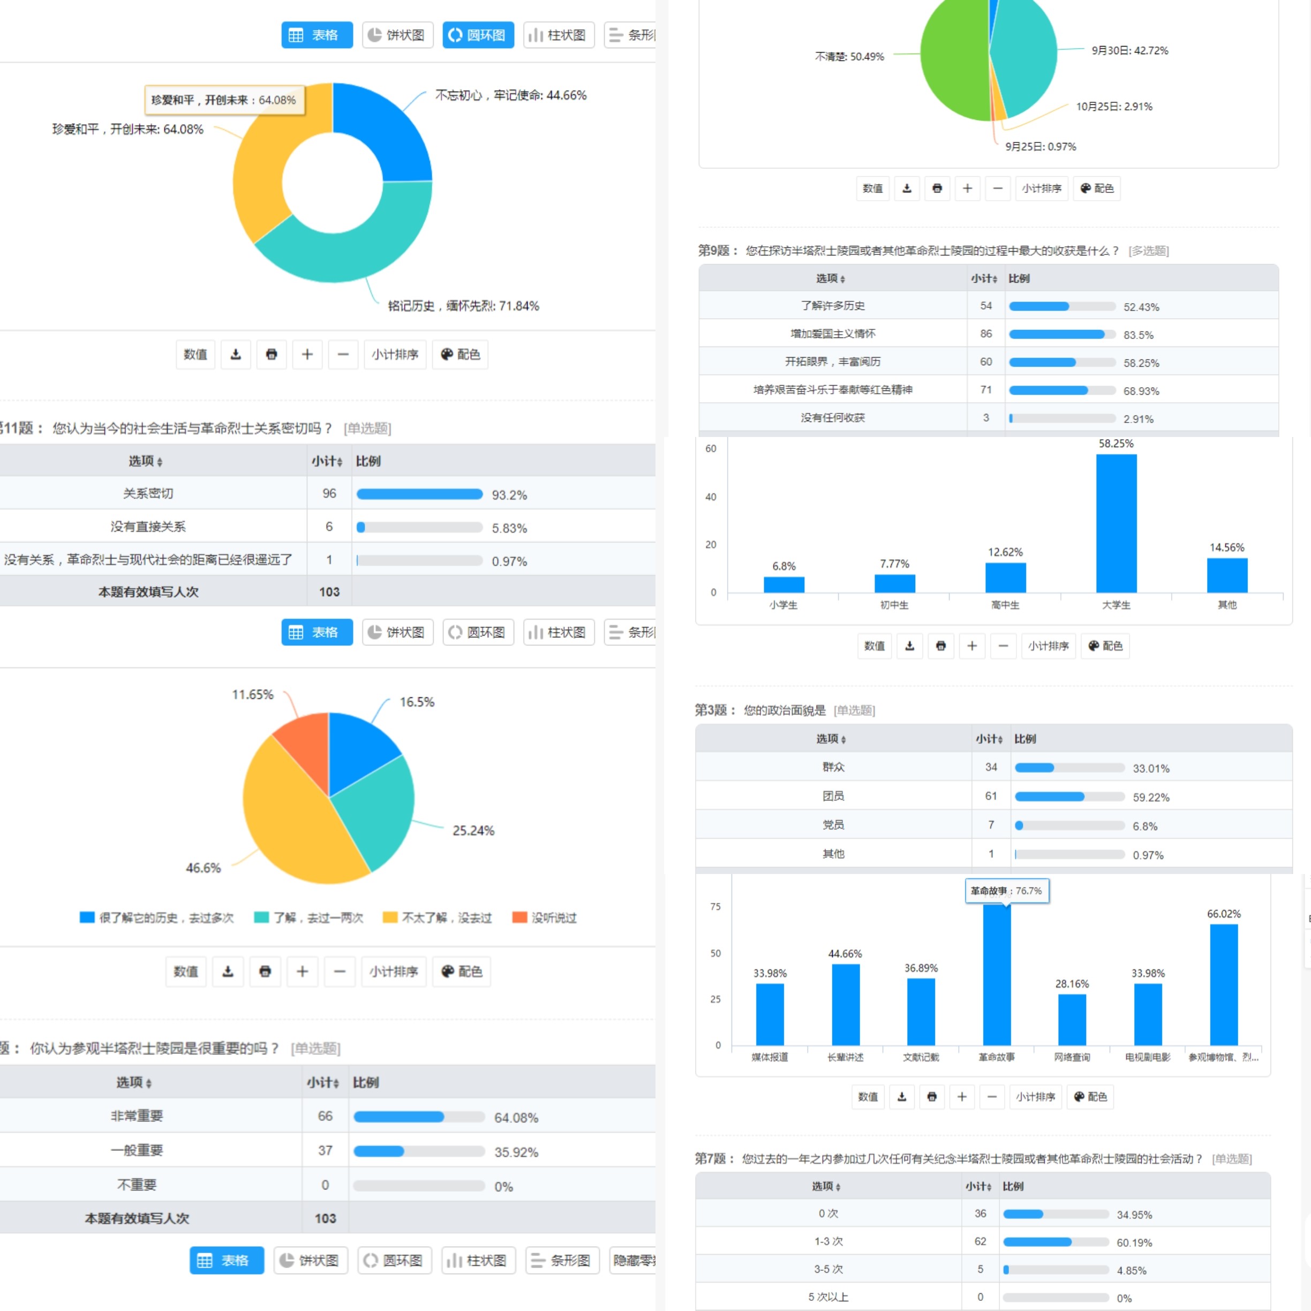Switch to 柱状图 tab above donut chart
Image resolution: width=1311 pixels, height=1311 pixels.
pos(559,35)
